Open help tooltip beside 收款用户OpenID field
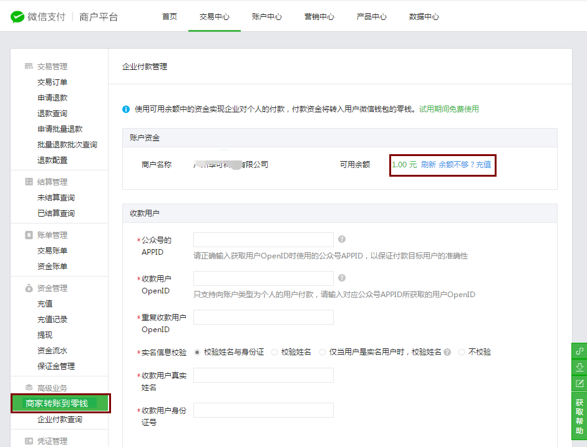 tap(342, 278)
